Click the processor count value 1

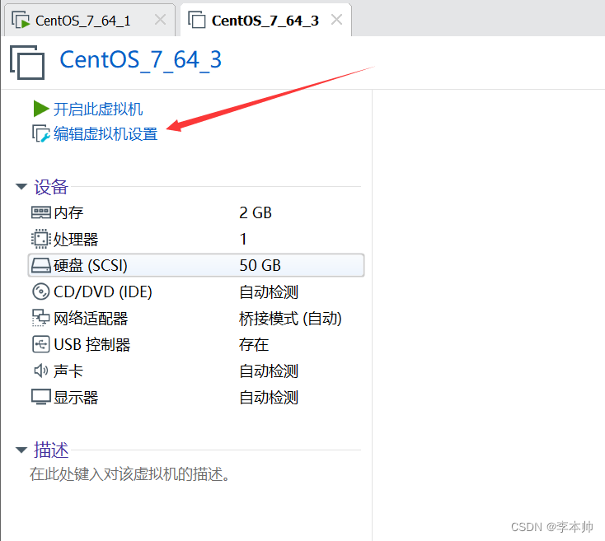(x=243, y=239)
